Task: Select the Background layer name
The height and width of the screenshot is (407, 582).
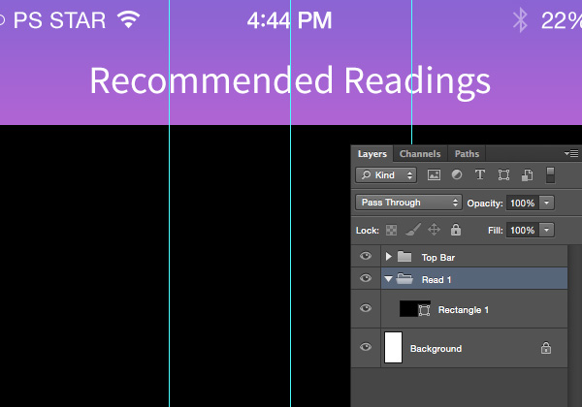Action: (x=436, y=349)
